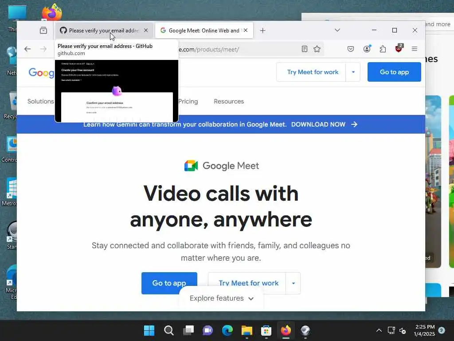Open Firefox account icon
This screenshot has height=341, width=454.
(x=367, y=49)
